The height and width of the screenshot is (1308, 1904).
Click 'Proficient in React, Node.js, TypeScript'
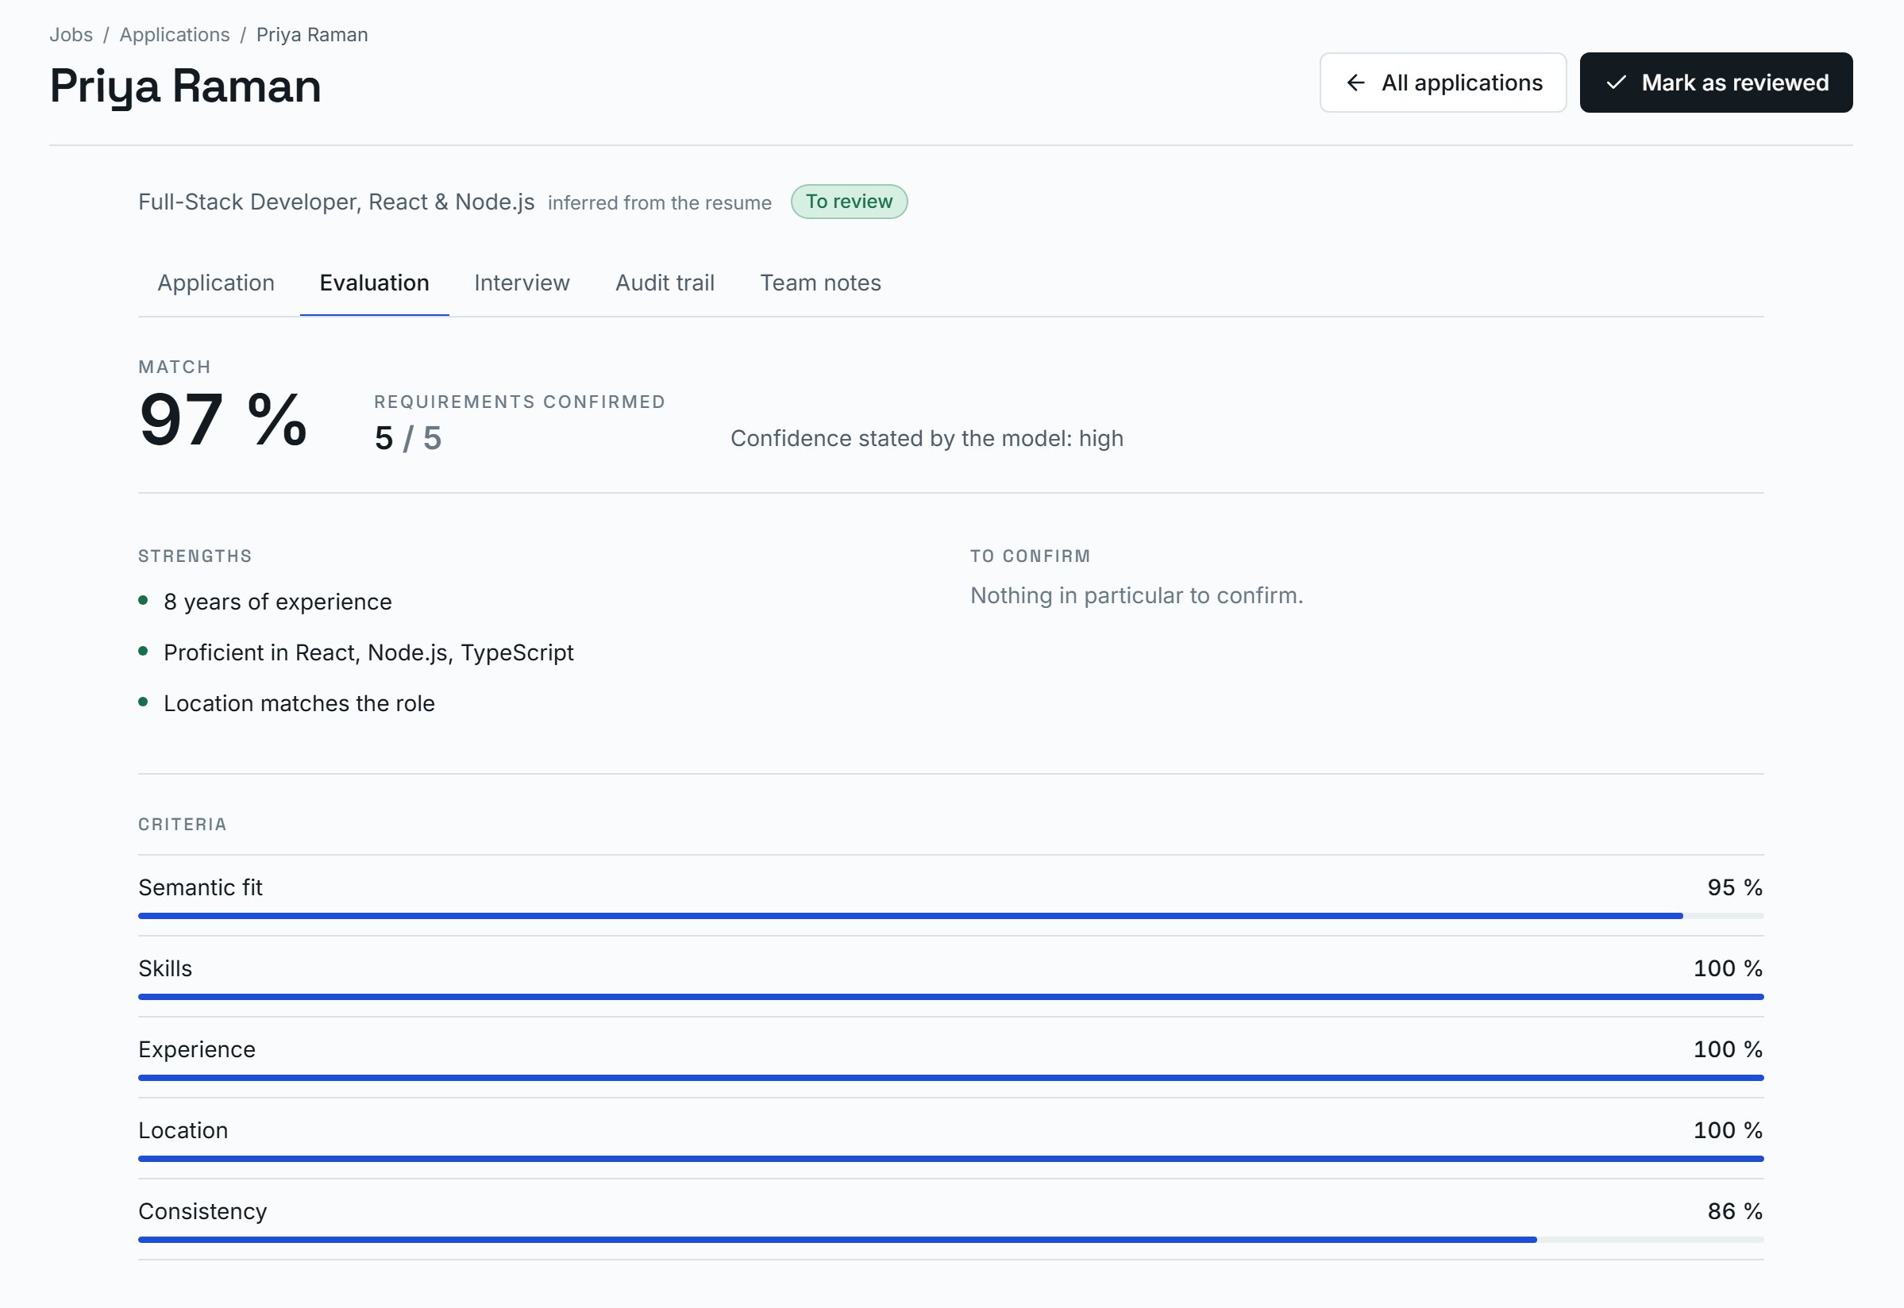tap(369, 653)
